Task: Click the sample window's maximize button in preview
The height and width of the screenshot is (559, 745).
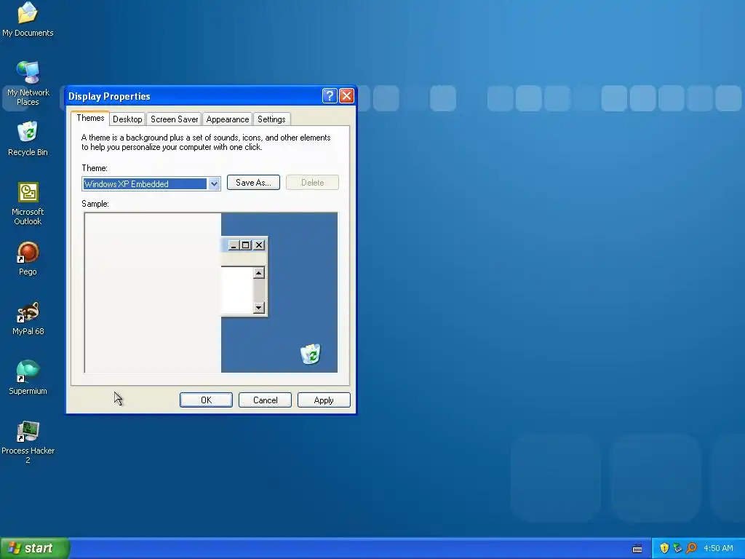Action: [x=246, y=245]
